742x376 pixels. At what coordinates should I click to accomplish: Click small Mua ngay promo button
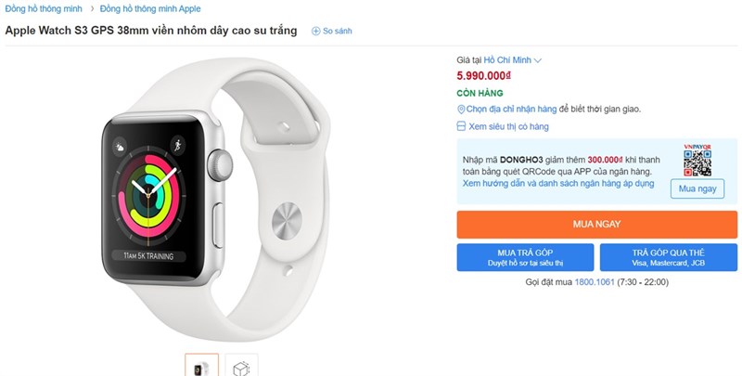(697, 188)
